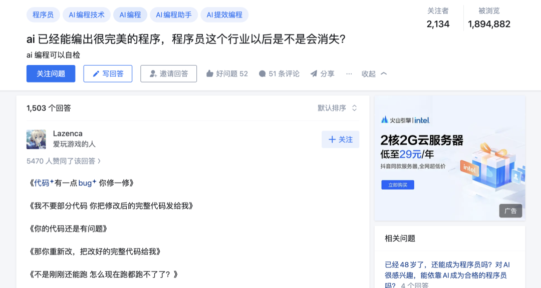The height and width of the screenshot is (288, 541).
Task: Open the 51 条评论 comment bubble icon
Action: 262,73
